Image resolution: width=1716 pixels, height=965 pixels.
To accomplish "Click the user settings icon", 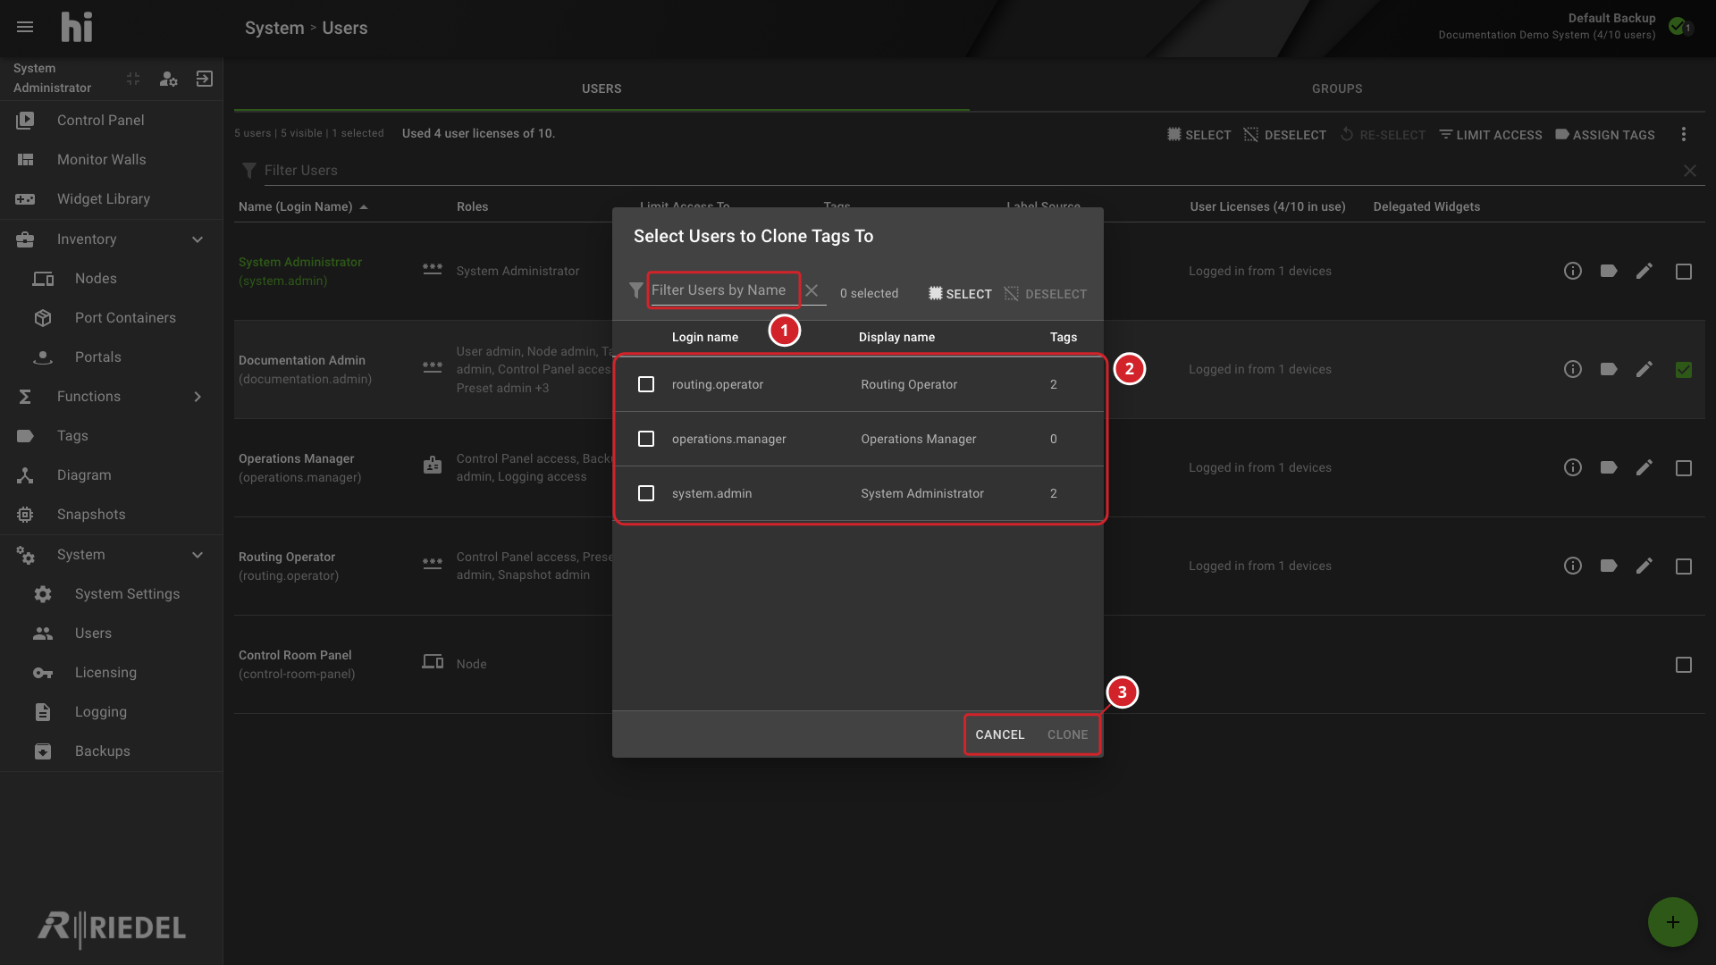I will [x=168, y=79].
